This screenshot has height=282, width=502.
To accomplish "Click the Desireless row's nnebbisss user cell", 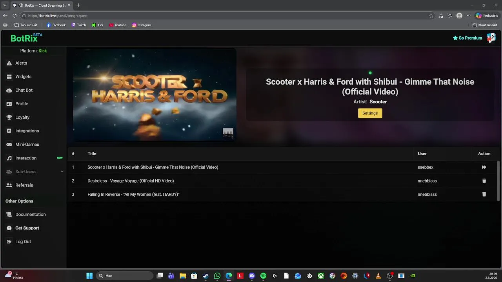I will coord(427,181).
